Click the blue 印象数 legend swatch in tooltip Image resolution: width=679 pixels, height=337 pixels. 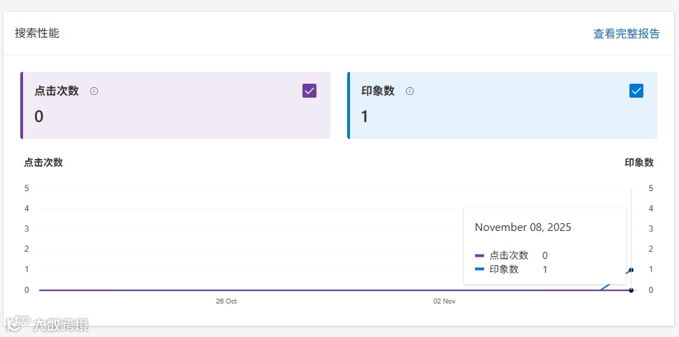479,269
